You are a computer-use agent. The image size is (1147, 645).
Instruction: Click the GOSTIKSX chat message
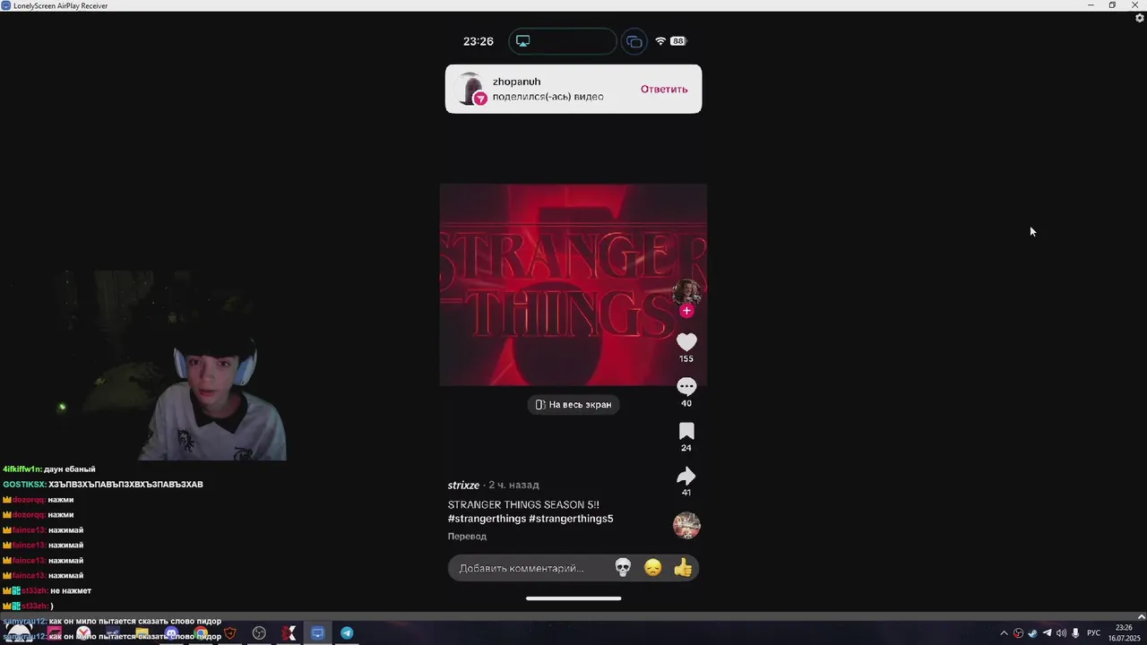[103, 485]
